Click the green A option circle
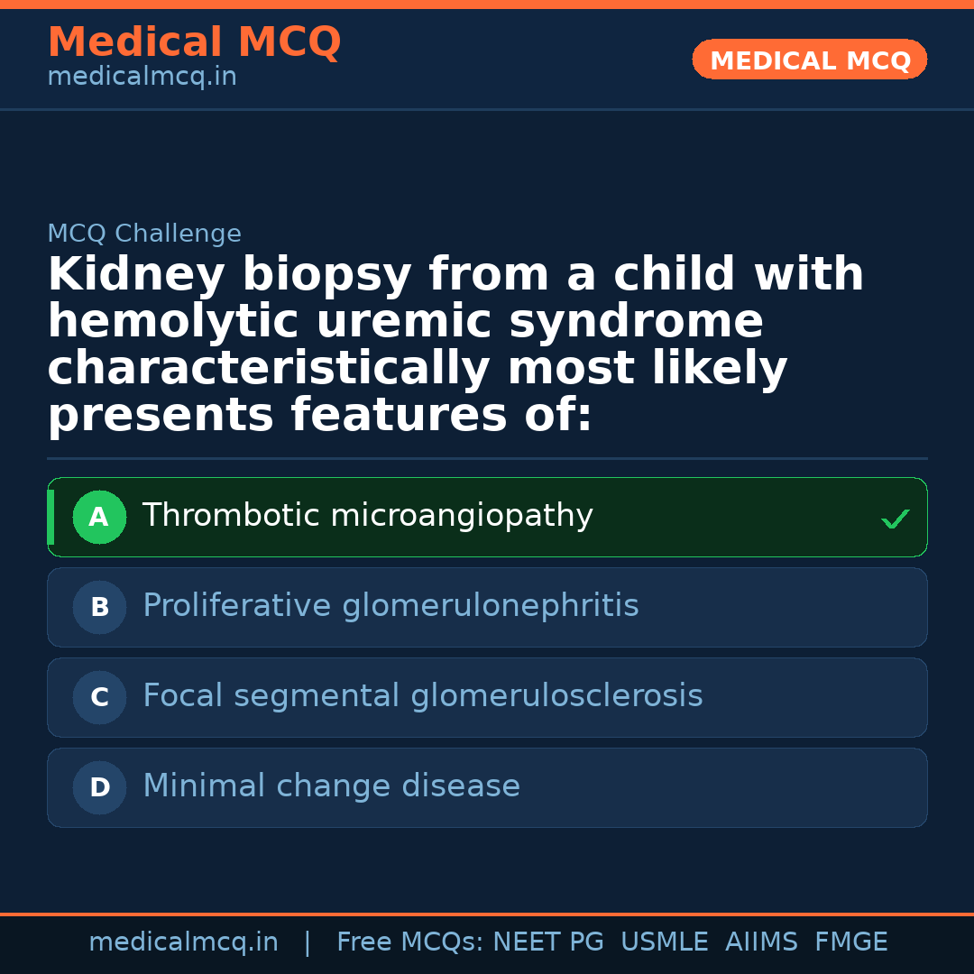Image resolution: width=974 pixels, height=974 pixels. pyautogui.click(x=99, y=518)
